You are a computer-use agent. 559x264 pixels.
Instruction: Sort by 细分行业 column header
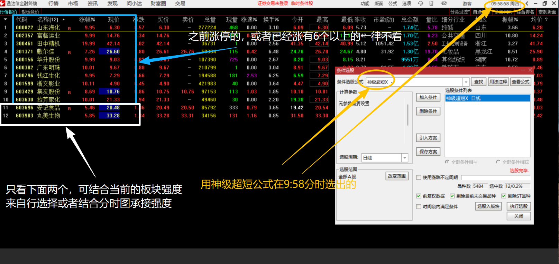click(453, 20)
